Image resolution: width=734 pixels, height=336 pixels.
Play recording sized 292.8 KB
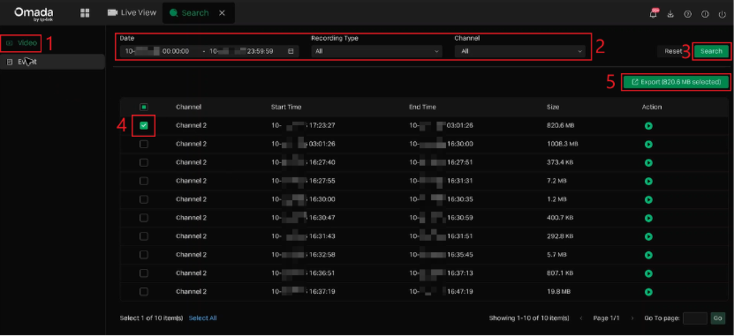click(x=649, y=237)
